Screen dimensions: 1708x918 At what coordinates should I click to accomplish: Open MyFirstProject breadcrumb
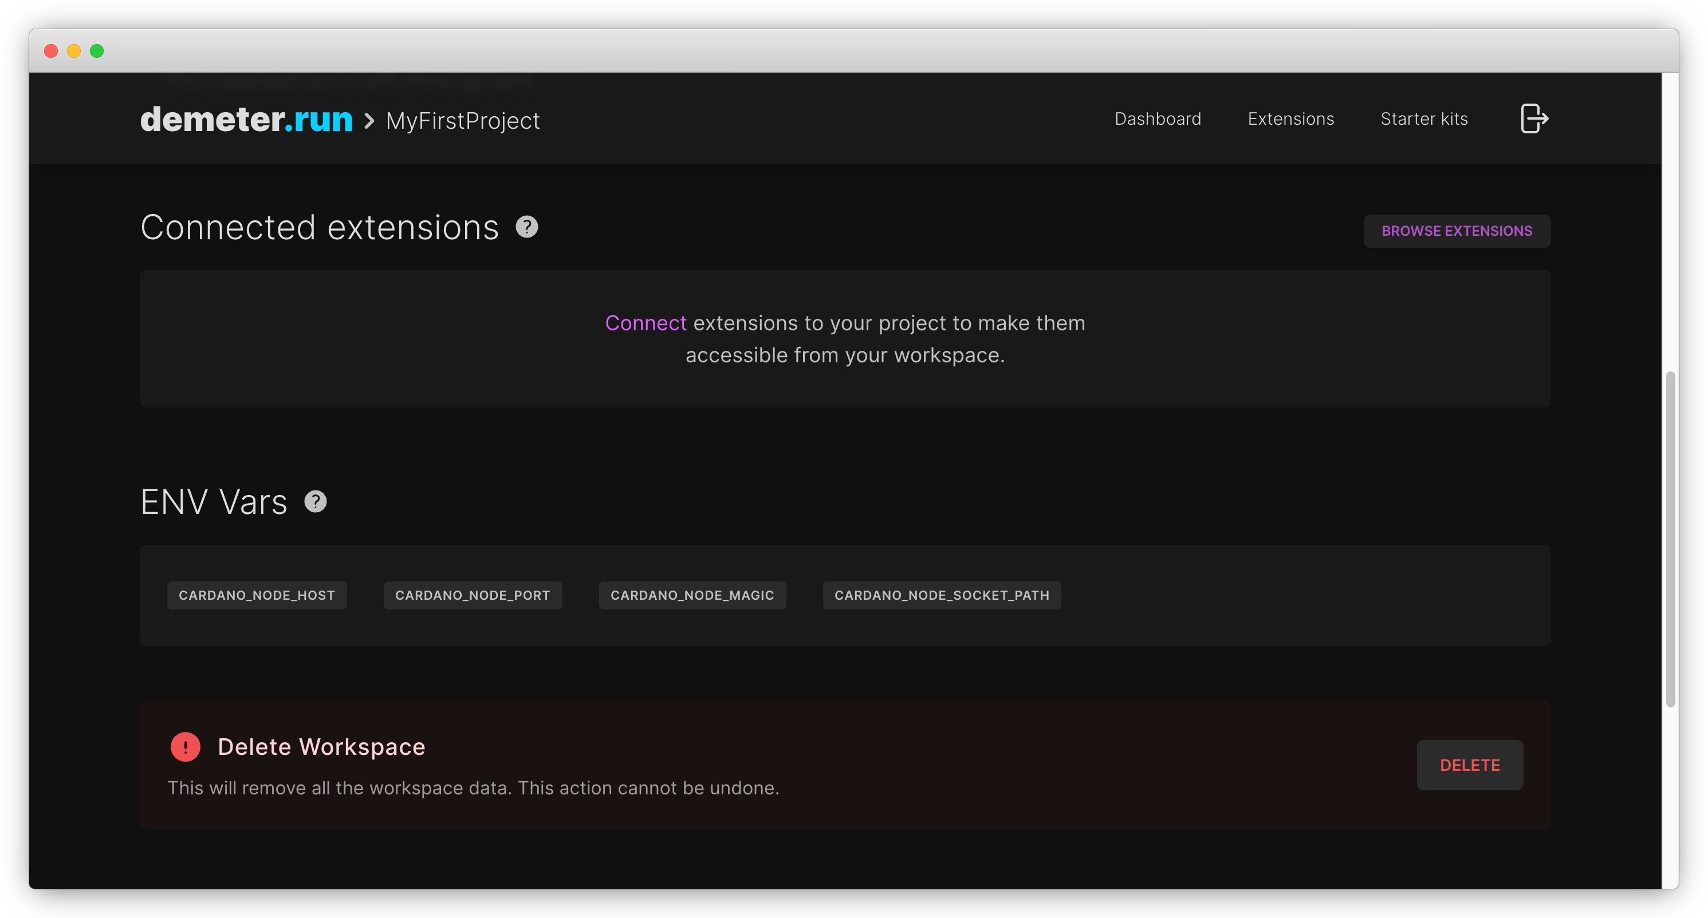463,121
